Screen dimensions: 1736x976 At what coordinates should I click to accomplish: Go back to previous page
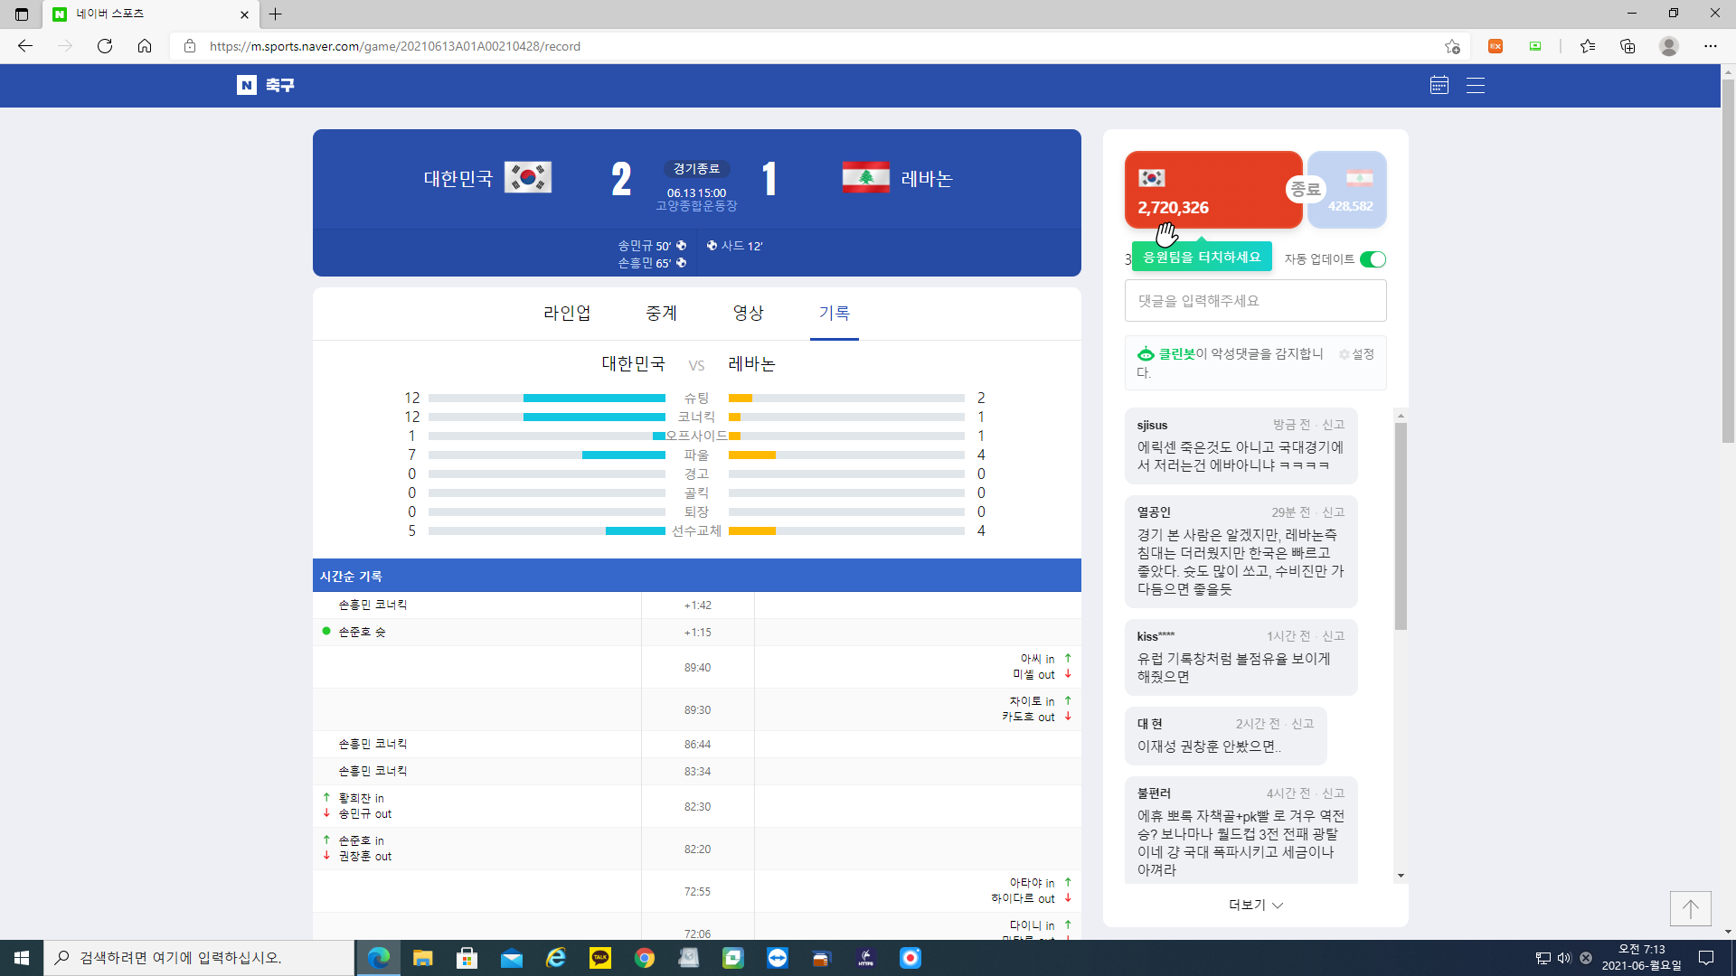(25, 46)
